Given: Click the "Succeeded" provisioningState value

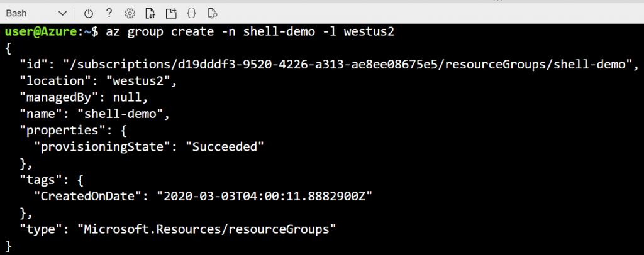Looking at the screenshot, I should pyautogui.click(x=228, y=146).
